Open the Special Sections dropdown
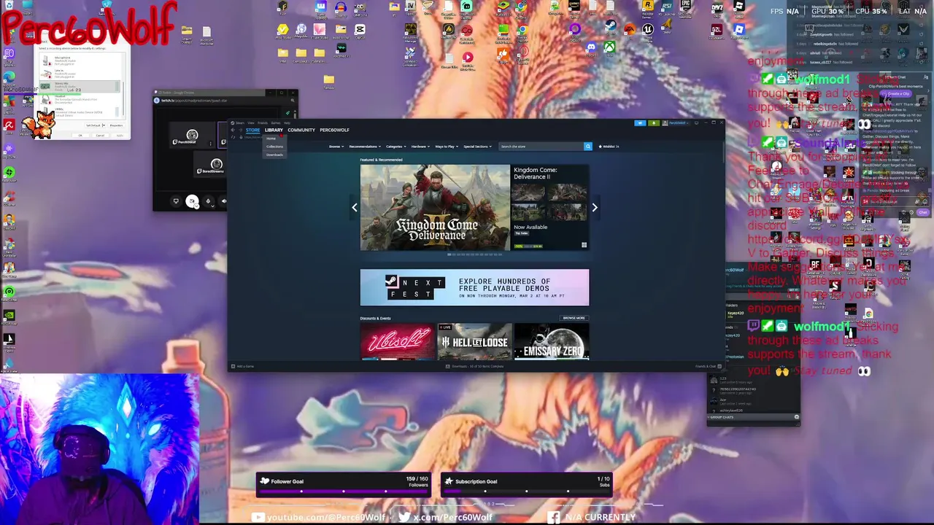 click(x=477, y=147)
